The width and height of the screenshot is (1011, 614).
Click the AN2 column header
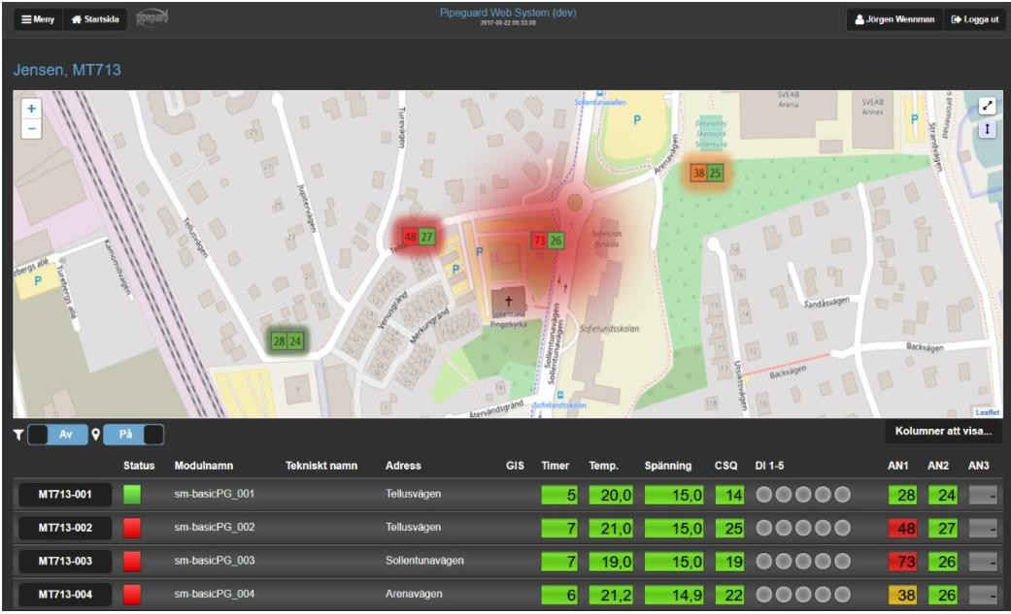coord(938,466)
